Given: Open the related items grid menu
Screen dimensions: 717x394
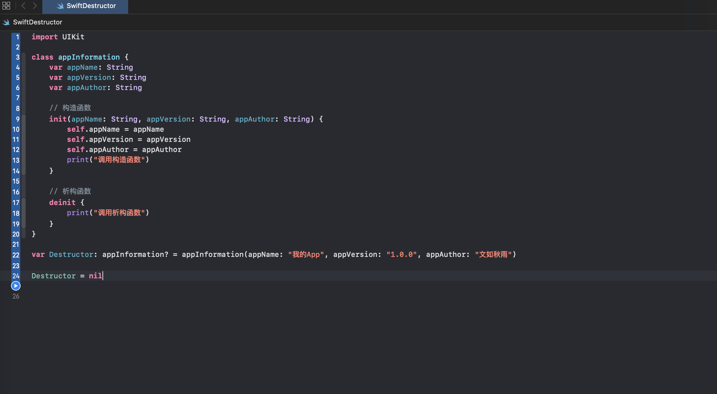Looking at the screenshot, I should click(6, 6).
